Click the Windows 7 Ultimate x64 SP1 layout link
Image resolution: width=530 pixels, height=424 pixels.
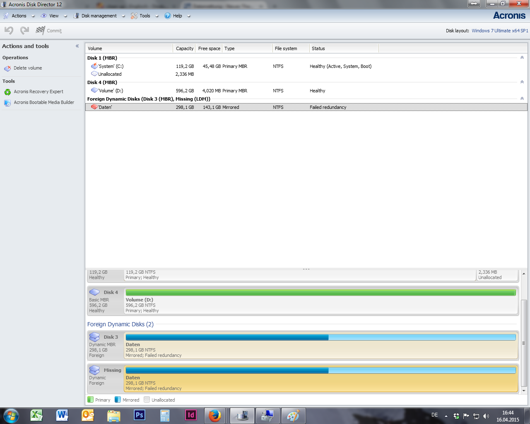[x=500, y=31]
